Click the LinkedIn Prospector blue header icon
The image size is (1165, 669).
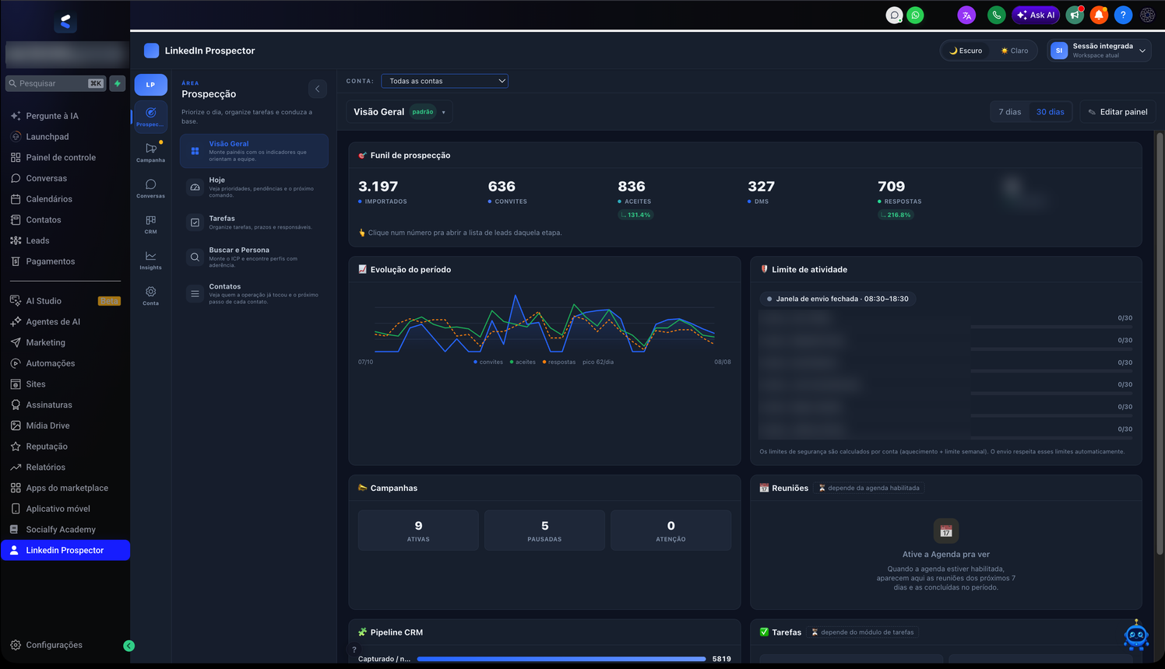coord(152,51)
